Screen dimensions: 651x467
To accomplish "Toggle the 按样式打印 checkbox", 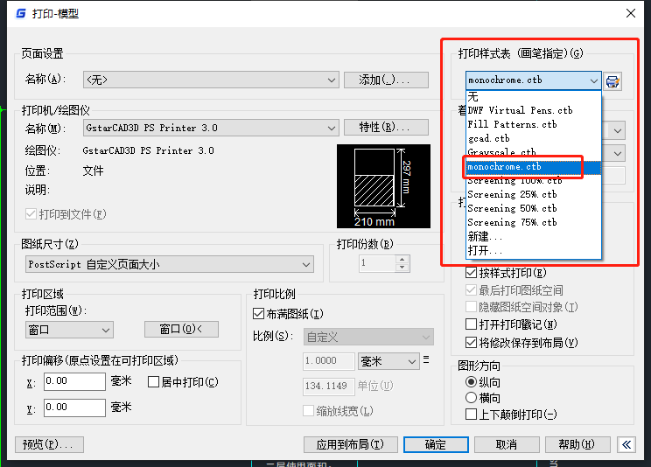I will tap(471, 273).
